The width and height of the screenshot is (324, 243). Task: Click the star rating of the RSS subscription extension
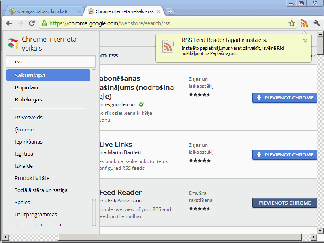[x=200, y=95]
